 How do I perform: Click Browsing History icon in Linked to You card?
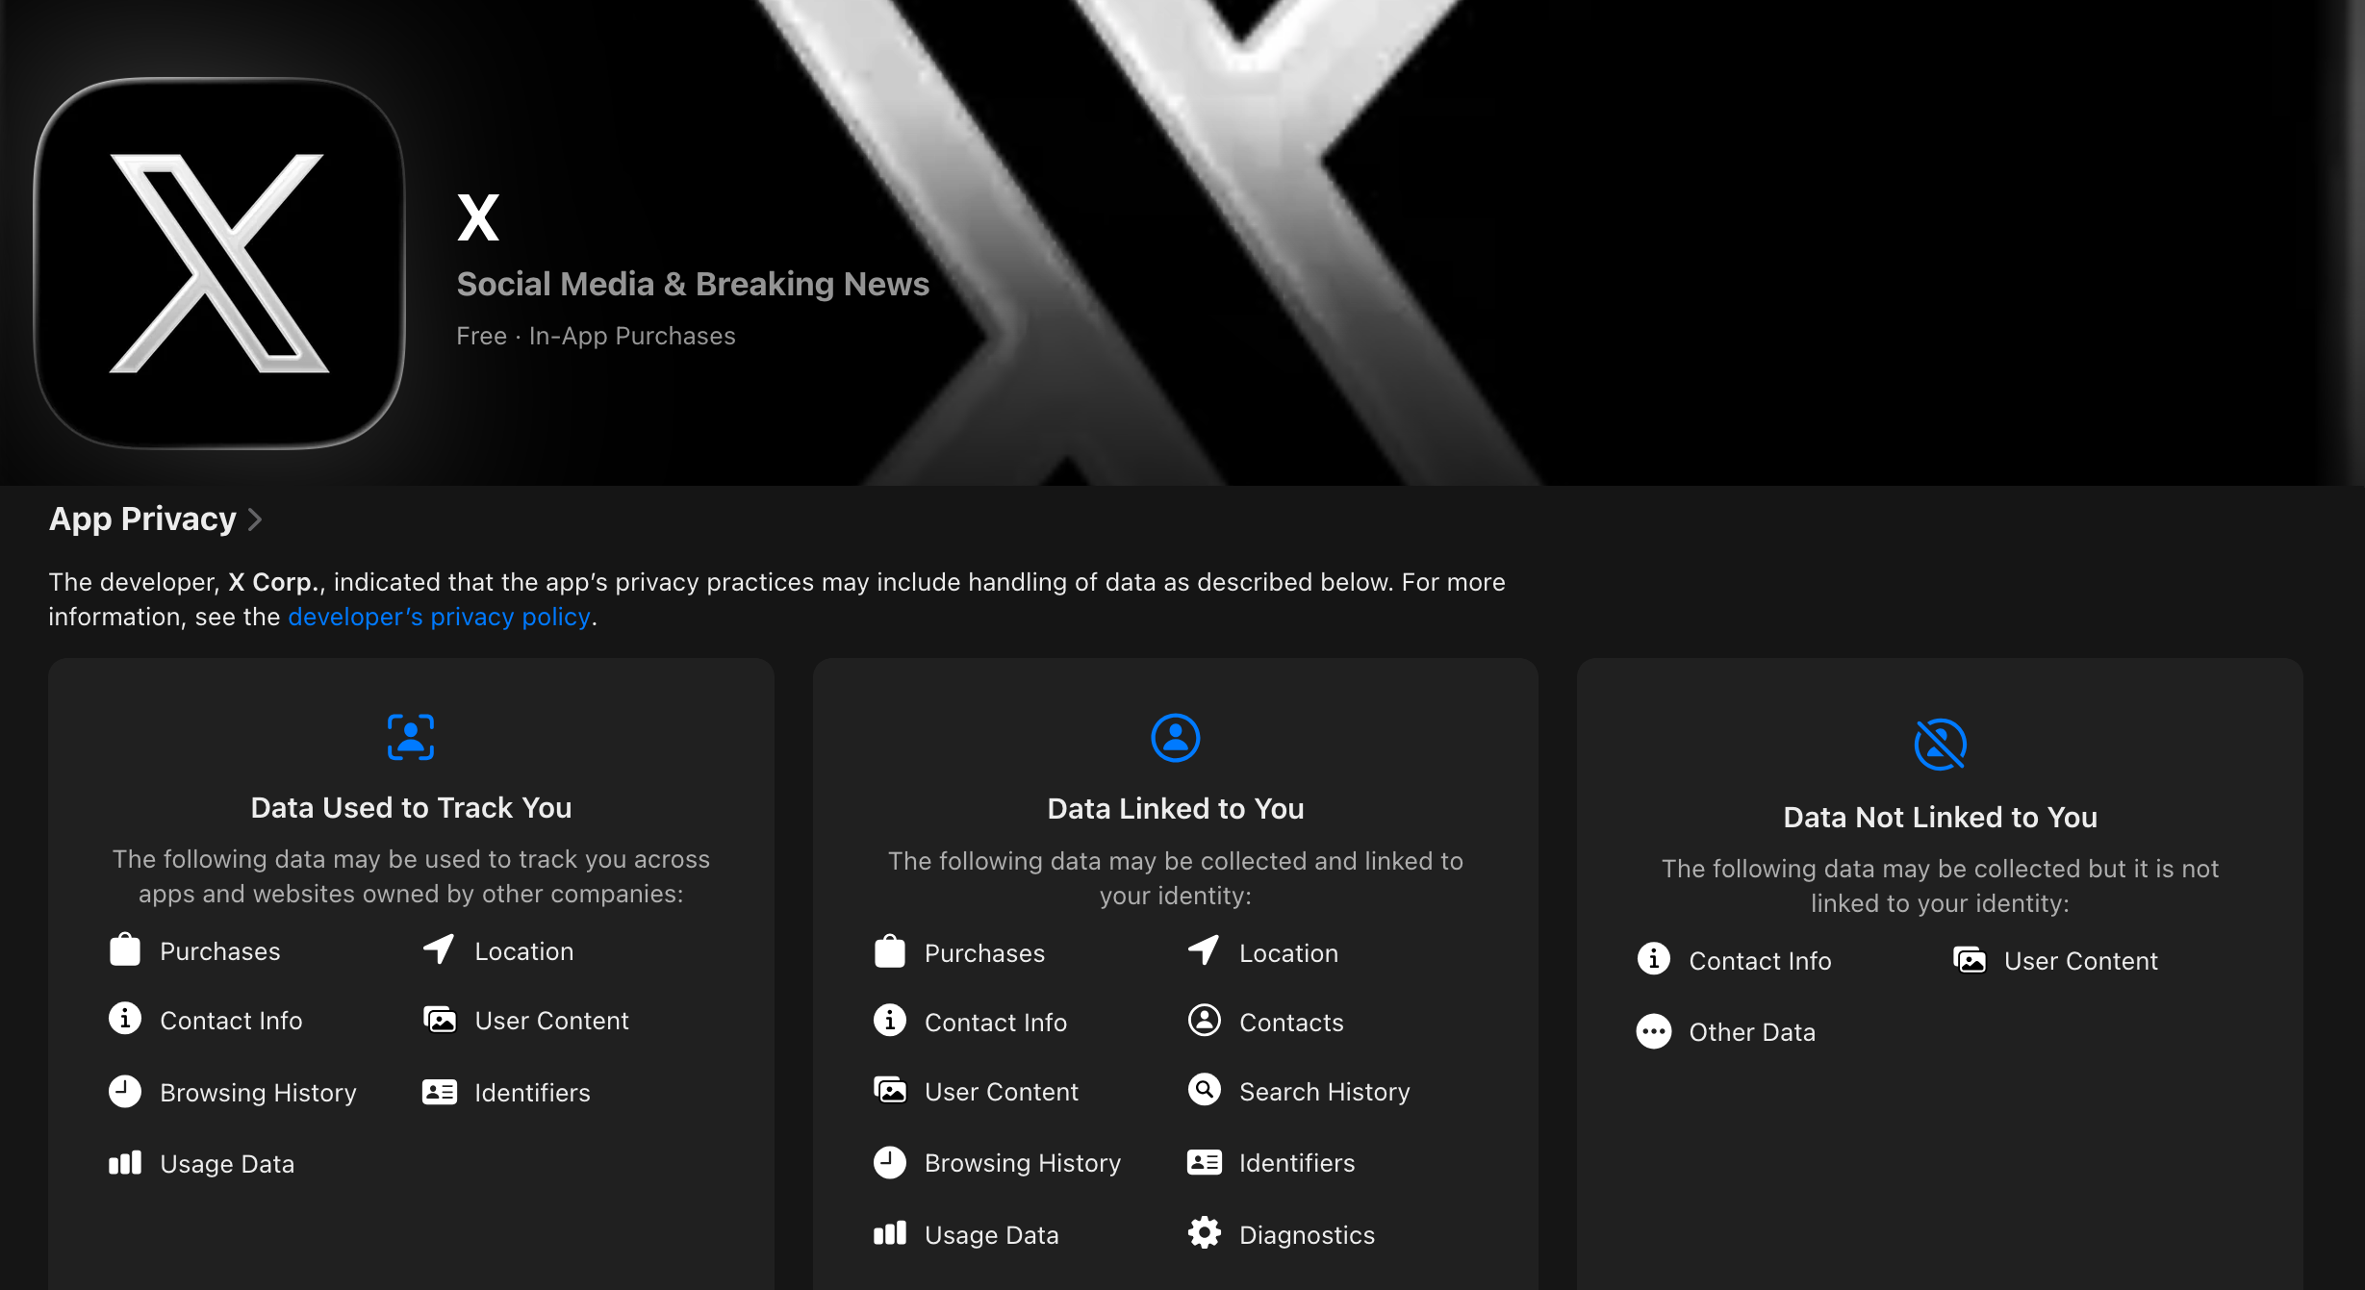point(890,1162)
